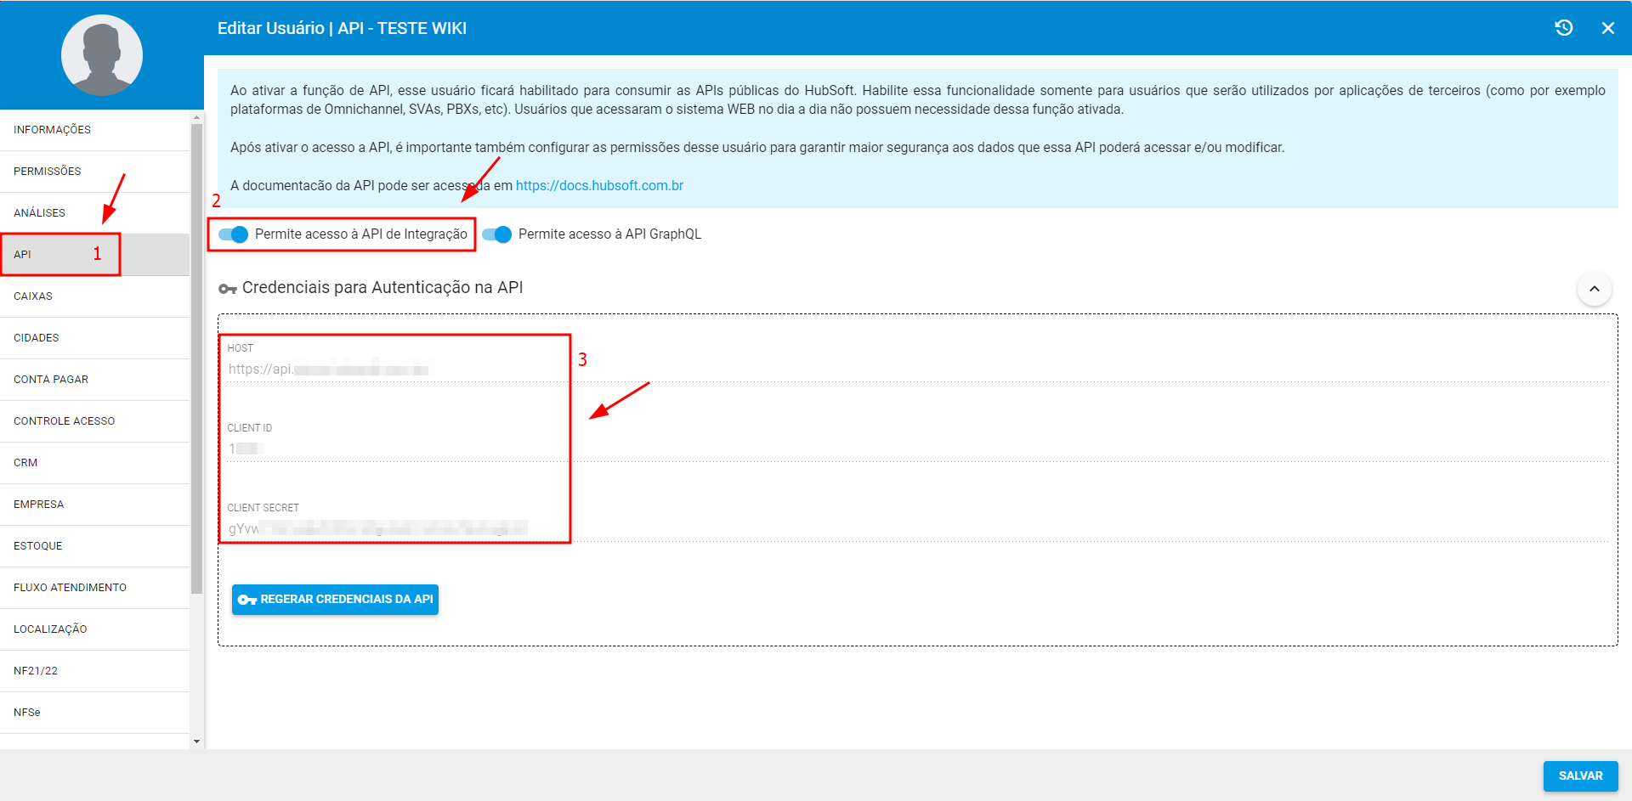Open the CRM menu item
Screen dimensions: 1632x801
click(x=94, y=463)
